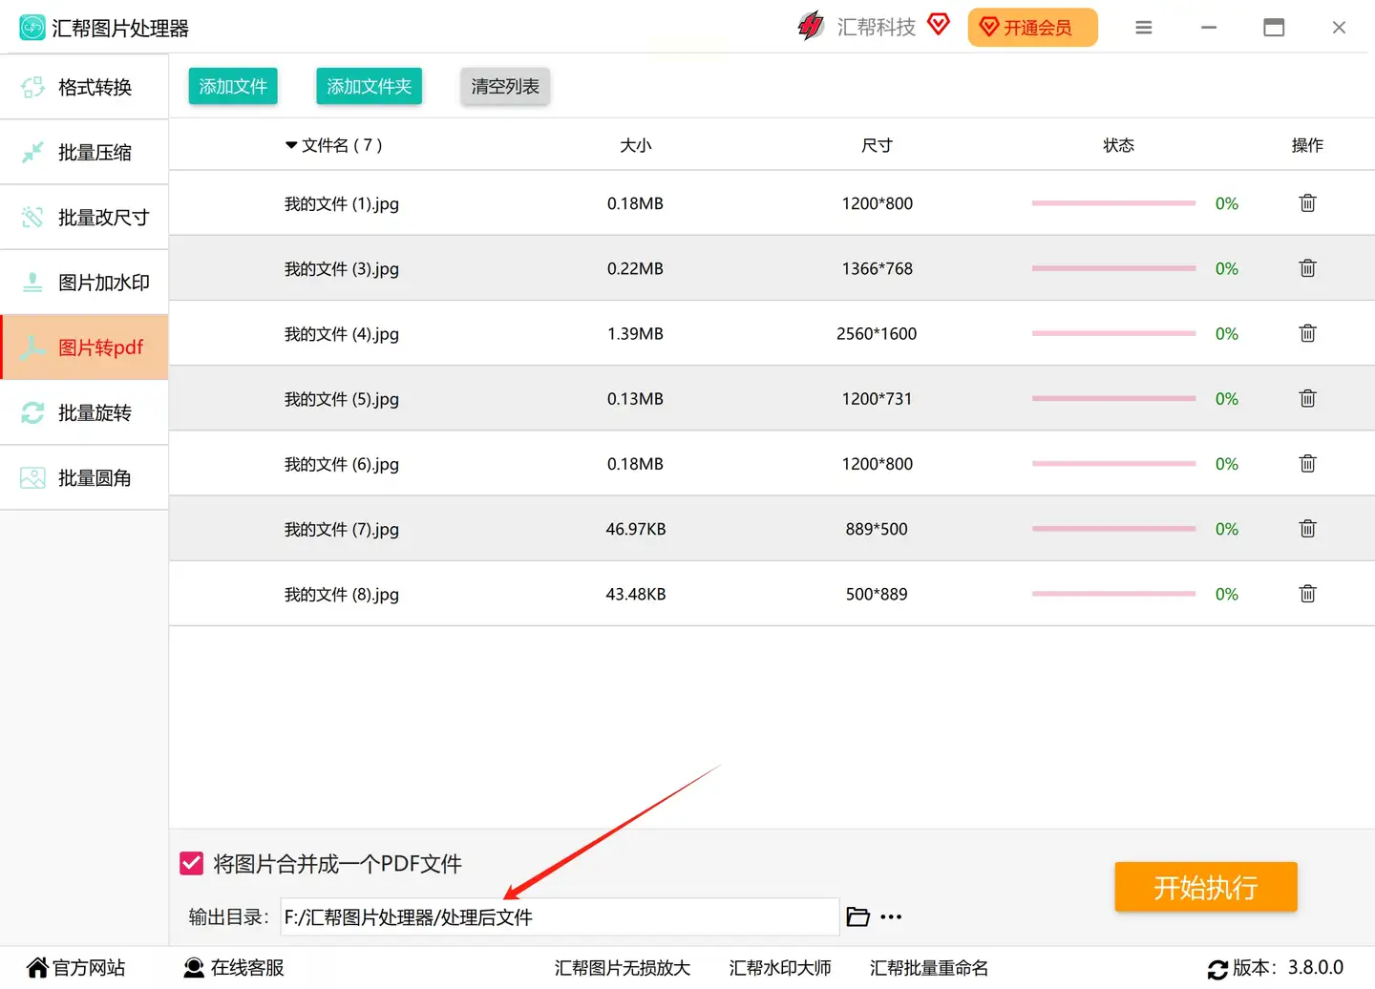Image resolution: width=1375 pixels, height=989 pixels.
Task: Click dimension value 500*889
Action: 877,594
